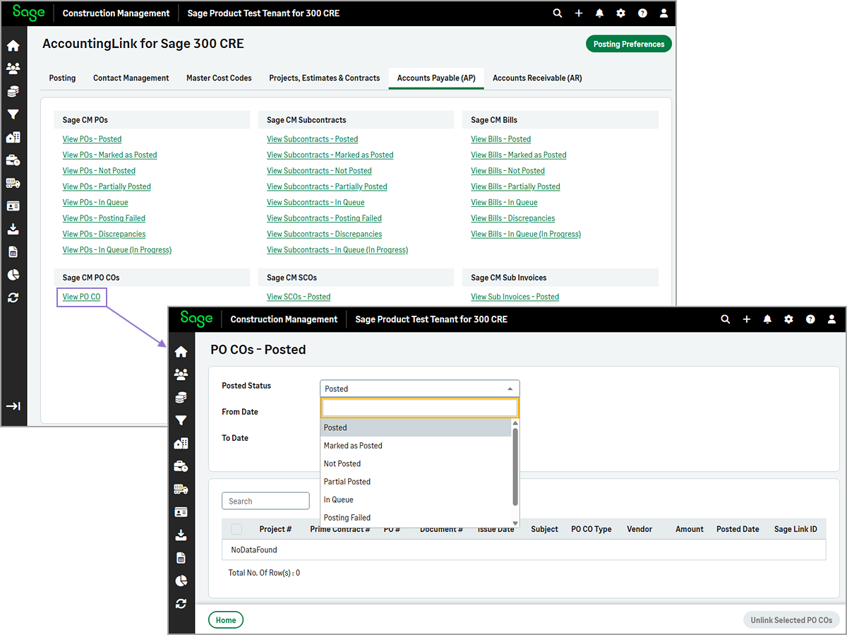
Task: Open settings gear in PO COs top bar
Action: point(789,319)
